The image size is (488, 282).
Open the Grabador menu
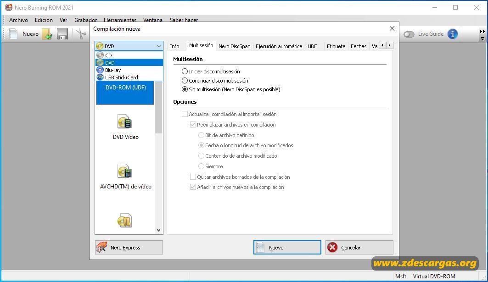[x=85, y=20]
